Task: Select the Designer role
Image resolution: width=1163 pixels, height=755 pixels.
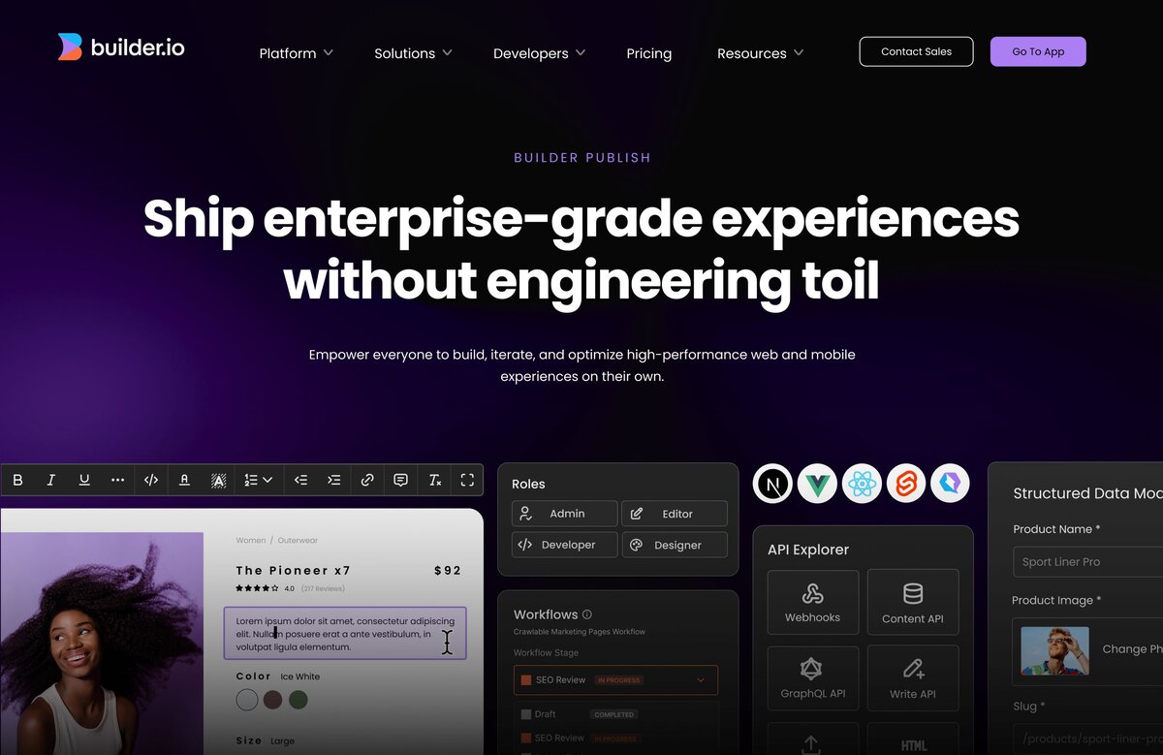Action: pyautogui.click(x=675, y=545)
